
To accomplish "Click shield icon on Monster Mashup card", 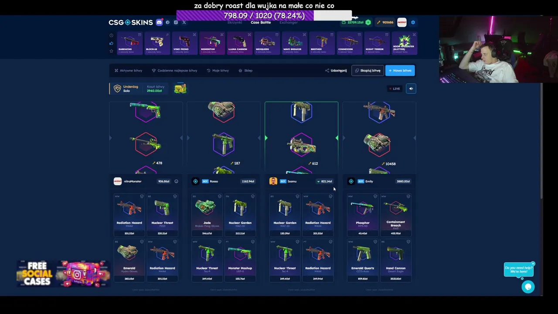I will [x=252, y=242].
